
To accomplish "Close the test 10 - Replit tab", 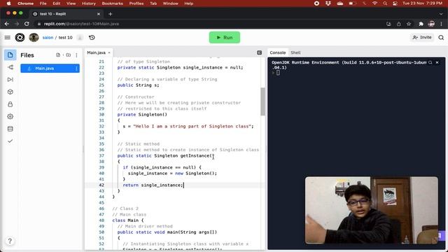I will [x=99, y=14].
